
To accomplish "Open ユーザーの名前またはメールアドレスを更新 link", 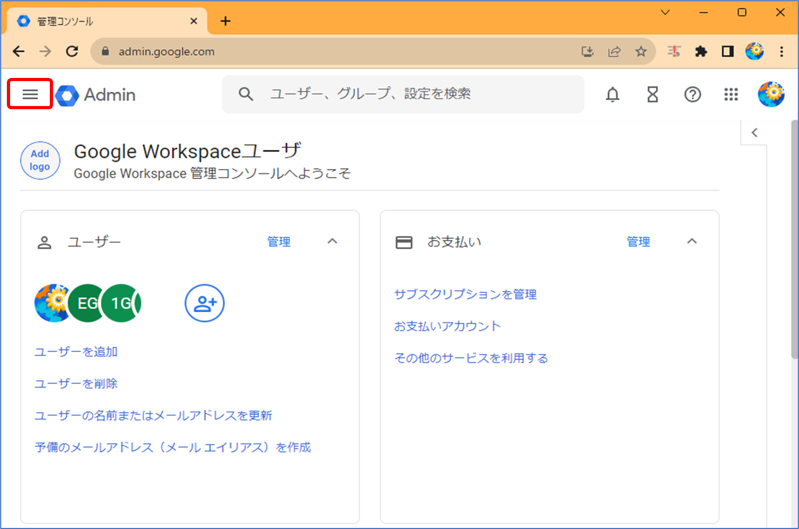I will 153,415.
